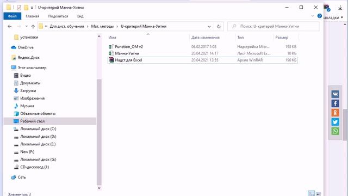This screenshot has width=348, height=196.
Task: Select the Манна-Уитни Excel sheet icon
Action: point(111,53)
